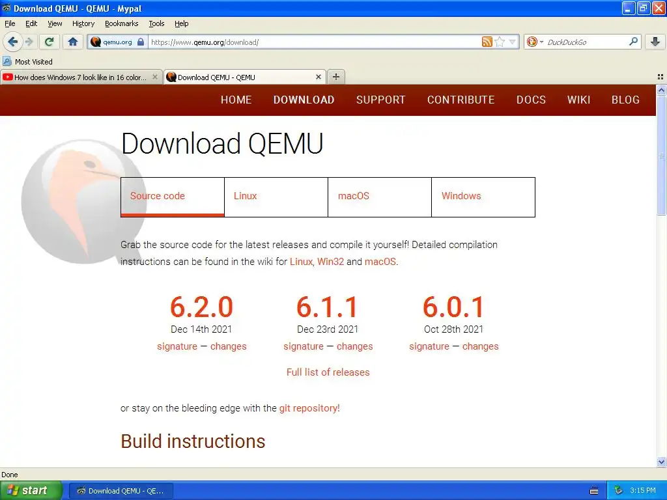667x500 pixels.
Task: Click the 3:15 PM taskbar clock
Action: point(643,491)
